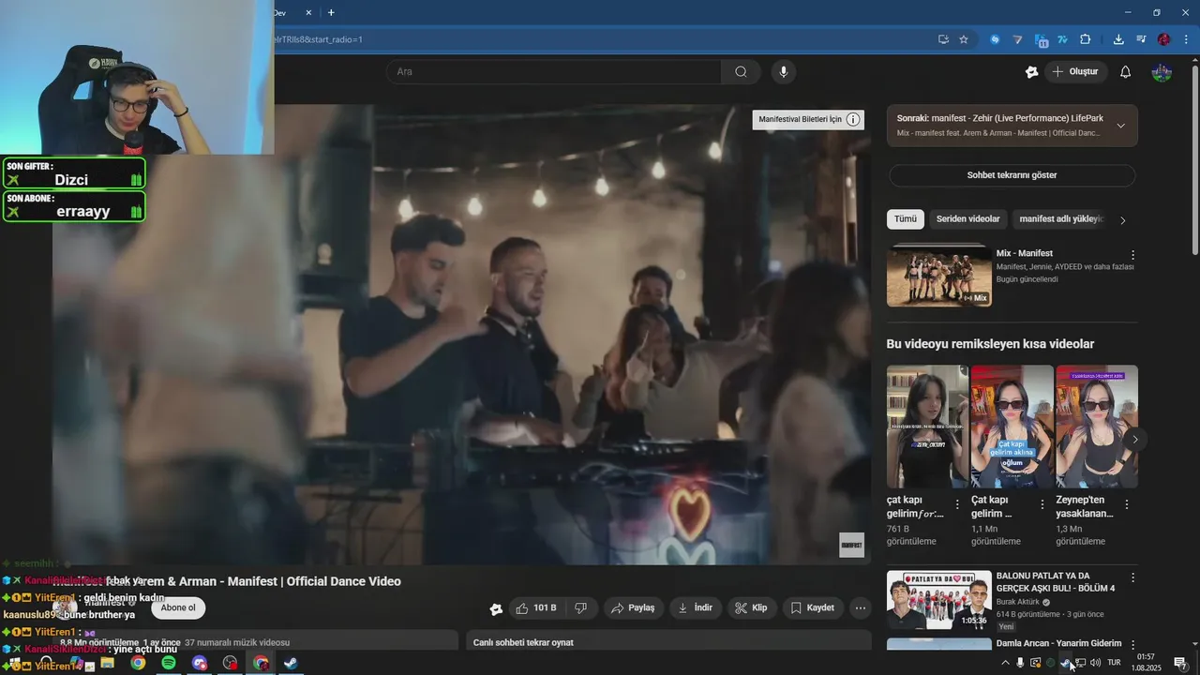
Task: Select the Tümü filter chip
Action: (x=905, y=219)
